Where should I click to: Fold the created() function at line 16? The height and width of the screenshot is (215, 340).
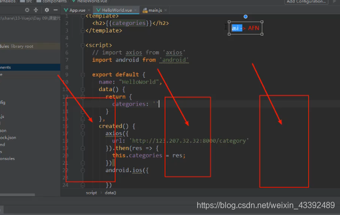pyautogui.click(x=83, y=126)
